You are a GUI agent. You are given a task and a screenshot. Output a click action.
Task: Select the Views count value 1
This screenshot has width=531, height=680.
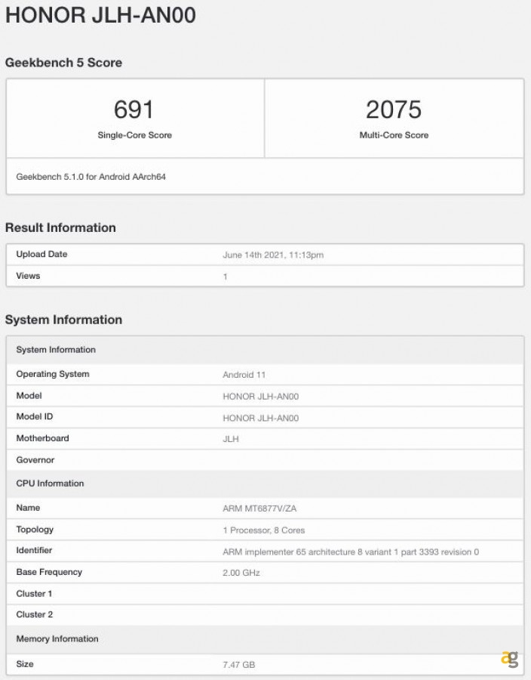pyautogui.click(x=225, y=277)
